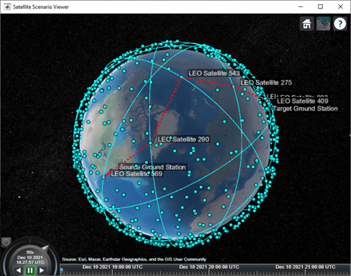Click the Esri source attribution text
Image resolution: width=351 pixels, height=276 pixels.
point(134,259)
